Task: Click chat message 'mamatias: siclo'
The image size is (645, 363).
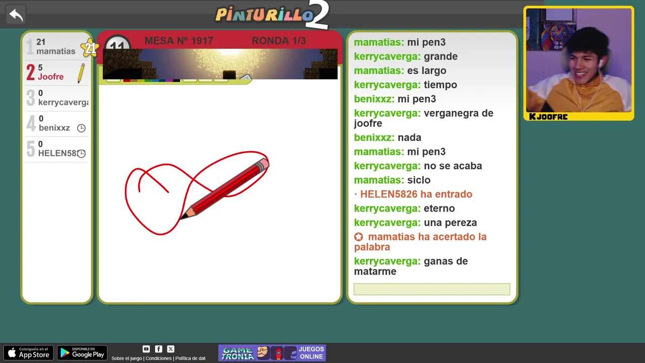Action: 392,180
